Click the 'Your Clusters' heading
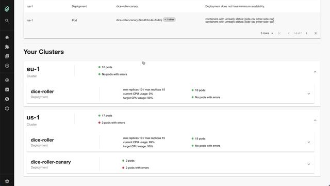This screenshot has height=186, width=330. click(43, 52)
